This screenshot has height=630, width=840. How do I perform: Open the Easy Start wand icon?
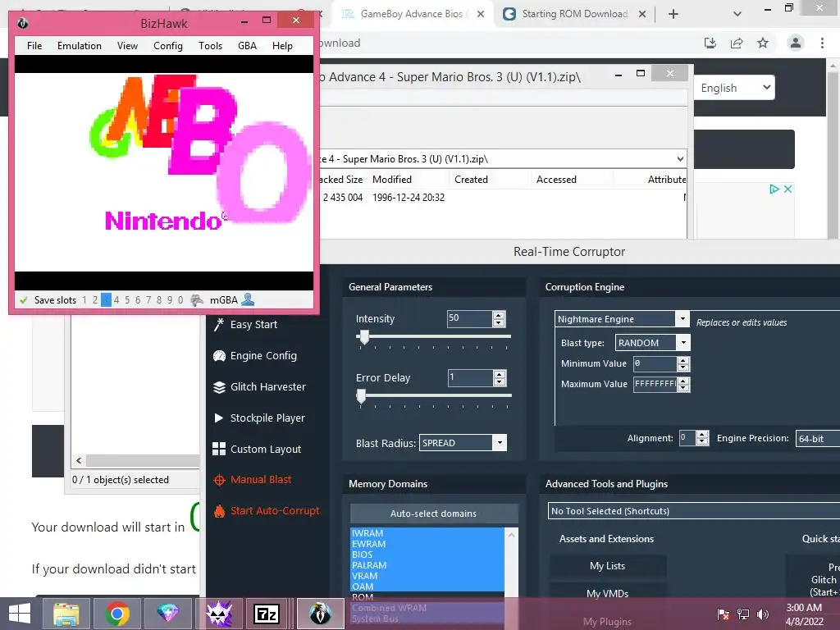(218, 325)
